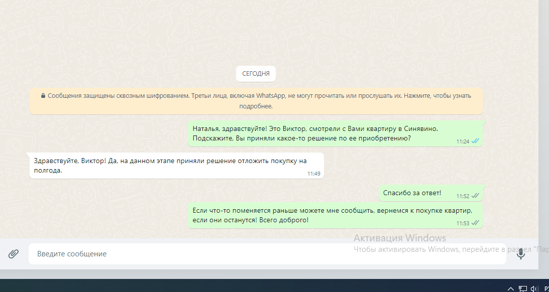Open the paperclip attachment menu
The height and width of the screenshot is (292, 549).
[x=14, y=254]
